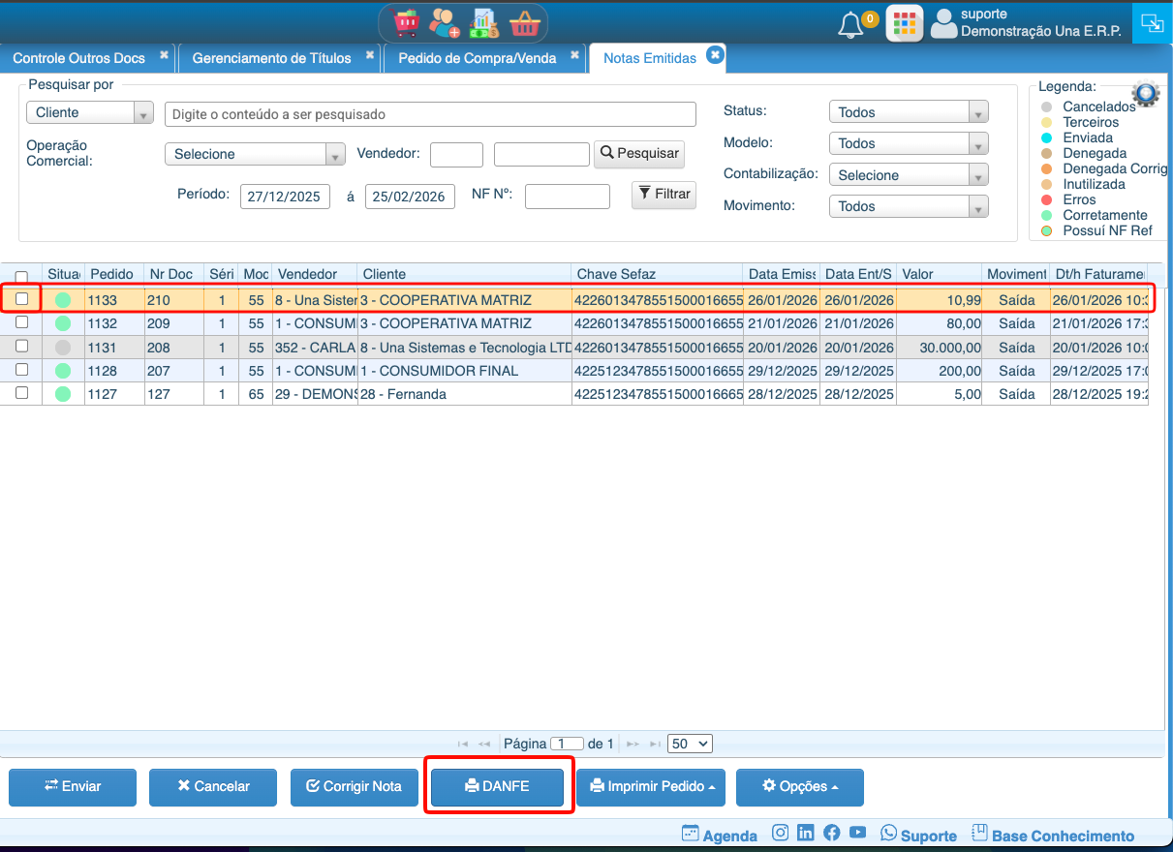1173x852 pixels.
Task: Click the Corrigir Nota button
Action: 354,787
